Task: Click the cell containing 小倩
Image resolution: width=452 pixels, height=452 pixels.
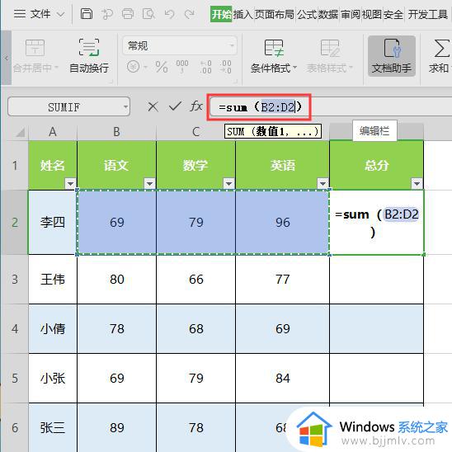Action: pos(53,329)
